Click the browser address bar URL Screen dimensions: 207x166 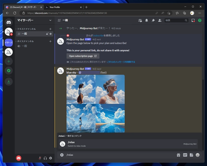coord(67,13)
